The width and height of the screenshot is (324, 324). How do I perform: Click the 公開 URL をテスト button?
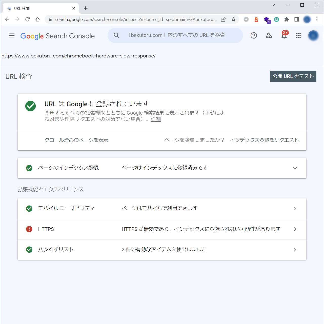[x=293, y=76]
